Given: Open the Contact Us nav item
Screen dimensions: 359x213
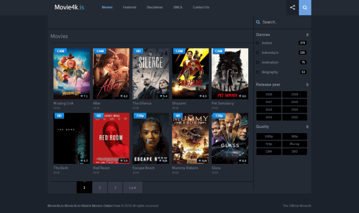Looking at the screenshot, I should click(x=201, y=7).
